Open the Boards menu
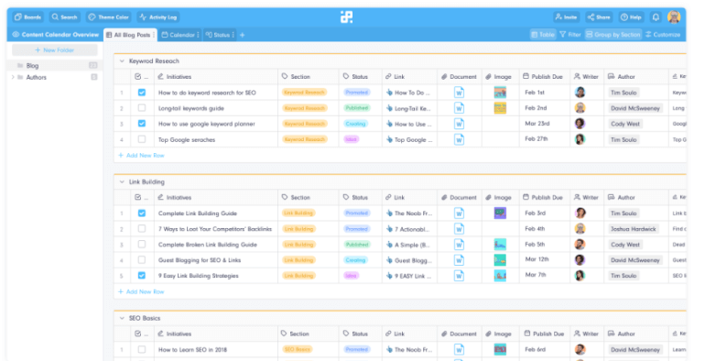The height and width of the screenshot is (361, 705). point(27,17)
